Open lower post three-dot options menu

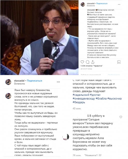coord(58,82)
